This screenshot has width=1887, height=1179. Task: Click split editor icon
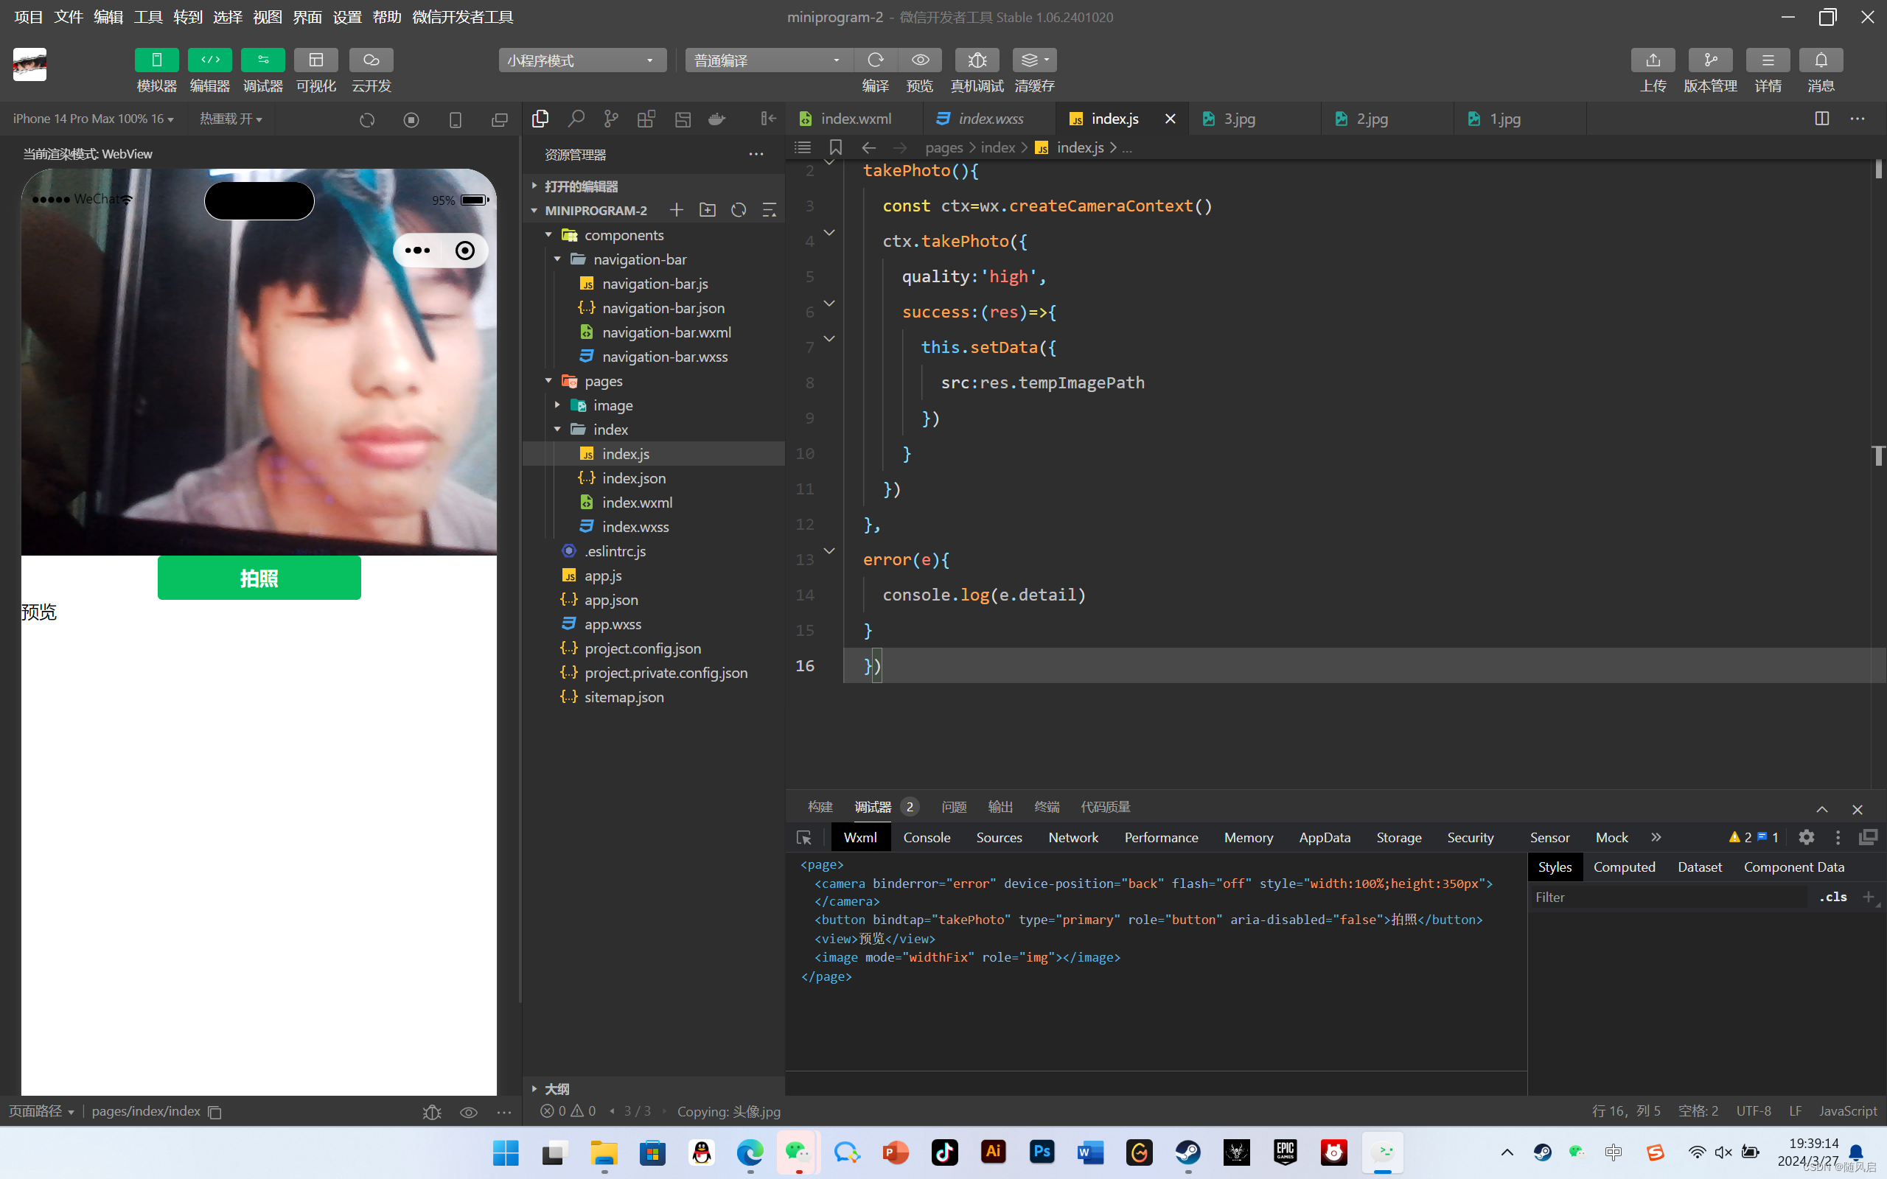[x=1821, y=119]
